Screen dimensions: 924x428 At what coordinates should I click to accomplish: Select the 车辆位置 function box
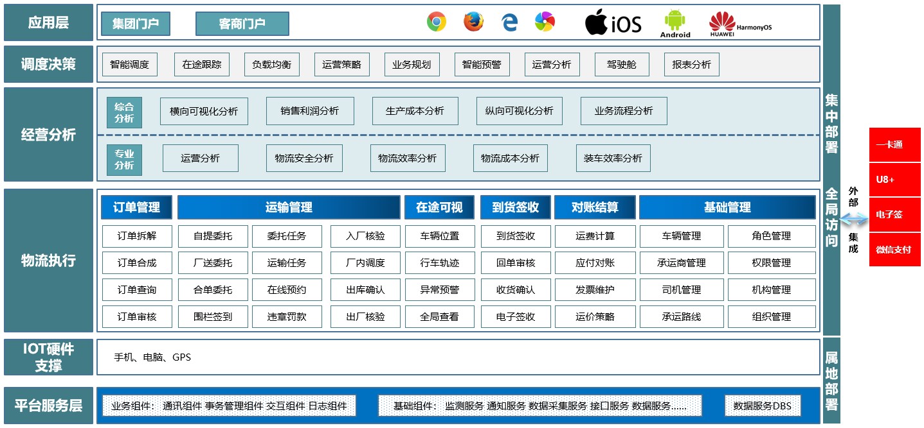(x=439, y=236)
